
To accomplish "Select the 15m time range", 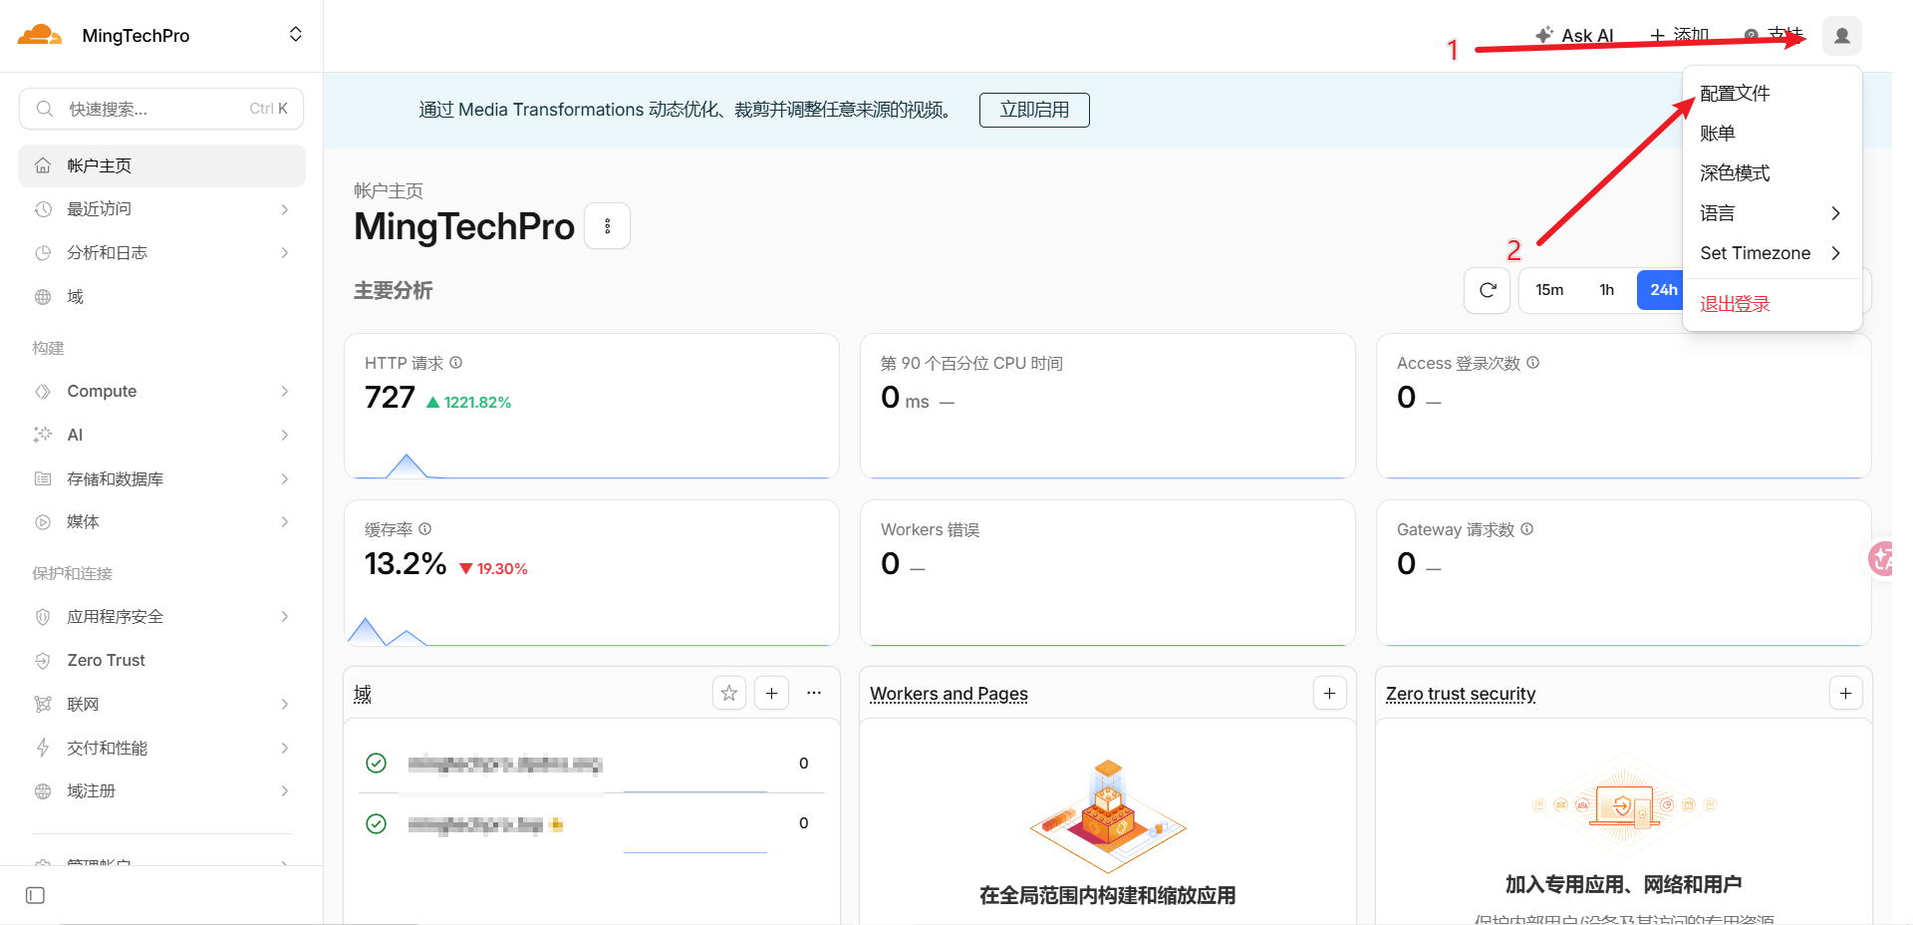I will coord(1549,290).
